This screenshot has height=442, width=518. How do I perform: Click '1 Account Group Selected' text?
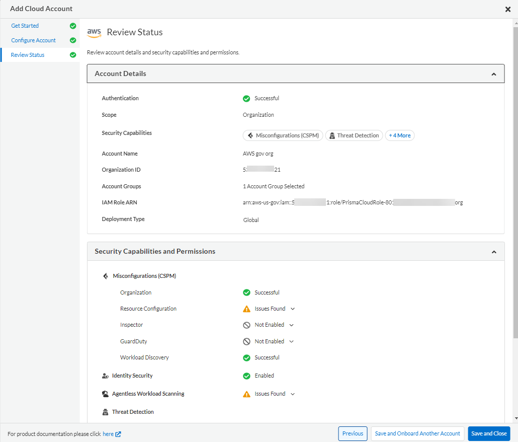274,186
